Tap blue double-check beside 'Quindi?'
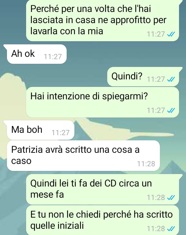The width and height of the screenshot is (186, 235). (x=171, y=79)
